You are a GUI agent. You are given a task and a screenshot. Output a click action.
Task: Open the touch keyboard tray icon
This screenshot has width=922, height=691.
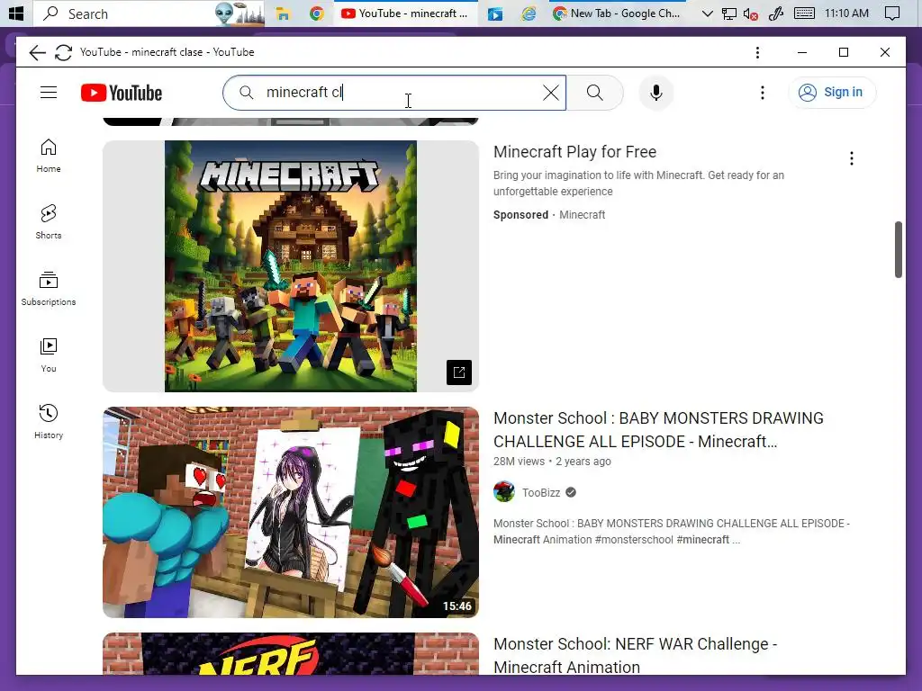coord(804,13)
